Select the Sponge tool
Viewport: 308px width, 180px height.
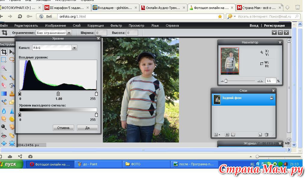point(12,119)
